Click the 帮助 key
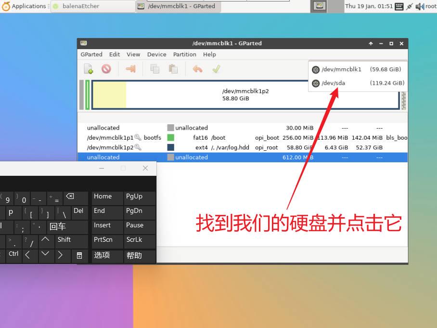The image size is (437, 328). coord(140,255)
